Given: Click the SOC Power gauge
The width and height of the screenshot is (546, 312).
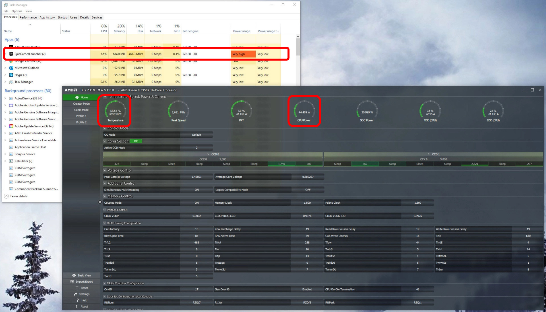Looking at the screenshot, I should pyautogui.click(x=367, y=111).
